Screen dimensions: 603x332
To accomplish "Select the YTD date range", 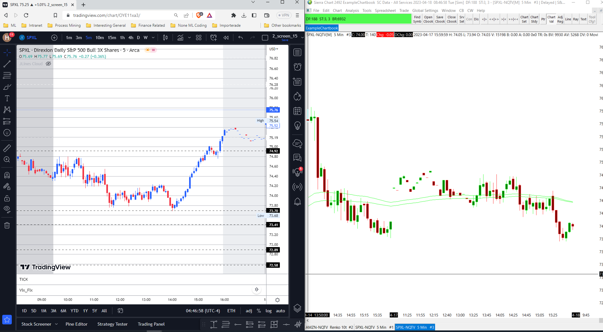I will [x=74, y=311].
